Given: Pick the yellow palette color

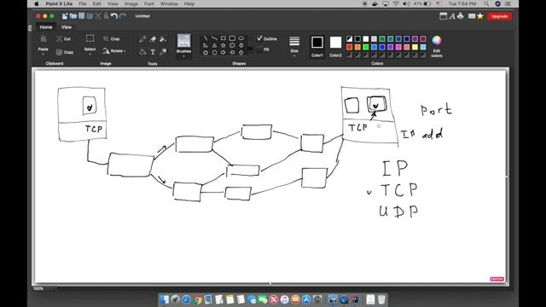Looking at the screenshot, I should (x=415, y=47).
